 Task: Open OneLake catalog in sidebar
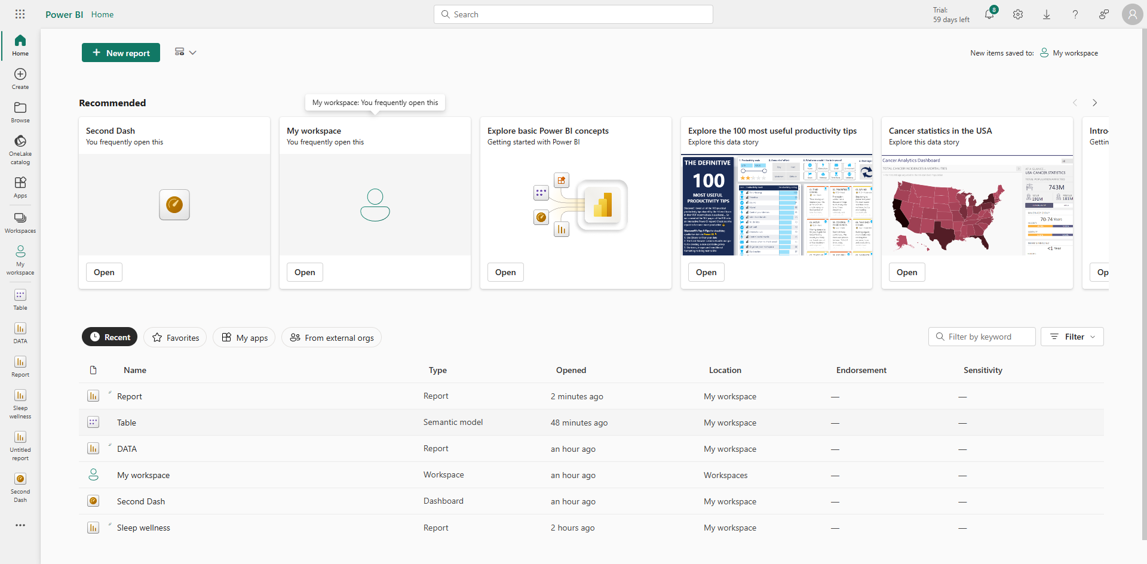click(20, 148)
